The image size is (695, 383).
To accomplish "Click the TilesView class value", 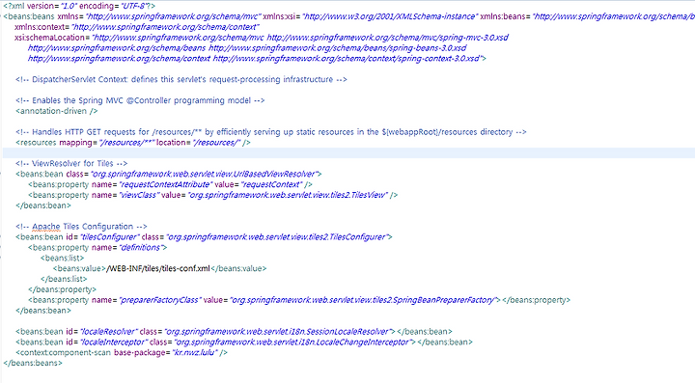I will pyautogui.click(x=288, y=195).
